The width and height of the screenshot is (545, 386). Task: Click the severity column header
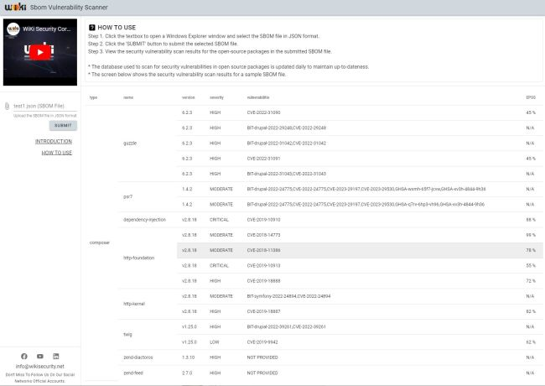pyautogui.click(x=216, y=97)
